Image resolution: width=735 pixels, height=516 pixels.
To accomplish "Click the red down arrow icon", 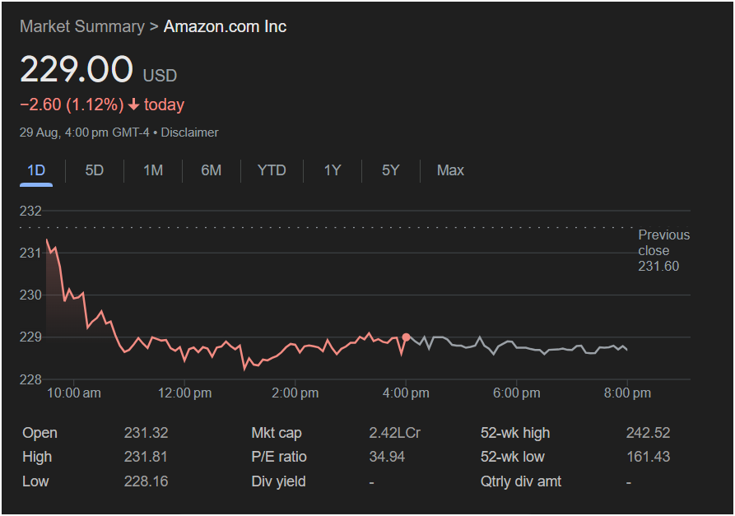I will [133, 105].
